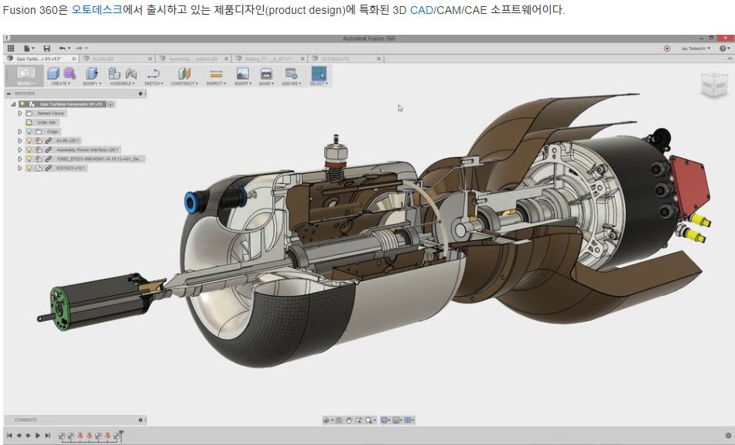Select the Pan hand tool
This screenshot has width=735, height=445.
coord(349,420)
